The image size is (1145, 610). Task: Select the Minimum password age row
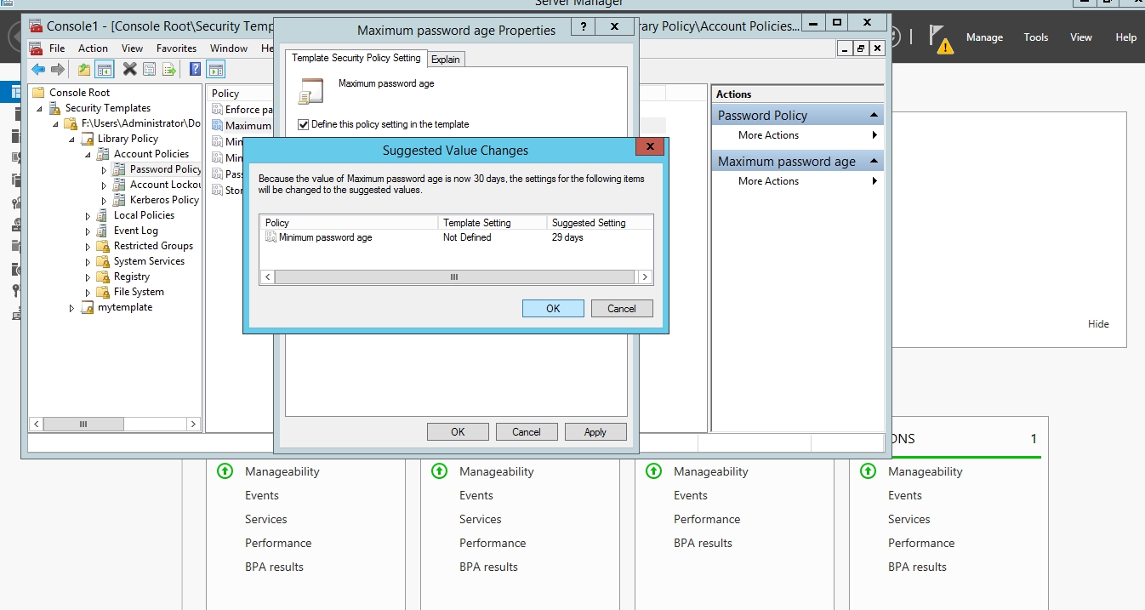325,238
